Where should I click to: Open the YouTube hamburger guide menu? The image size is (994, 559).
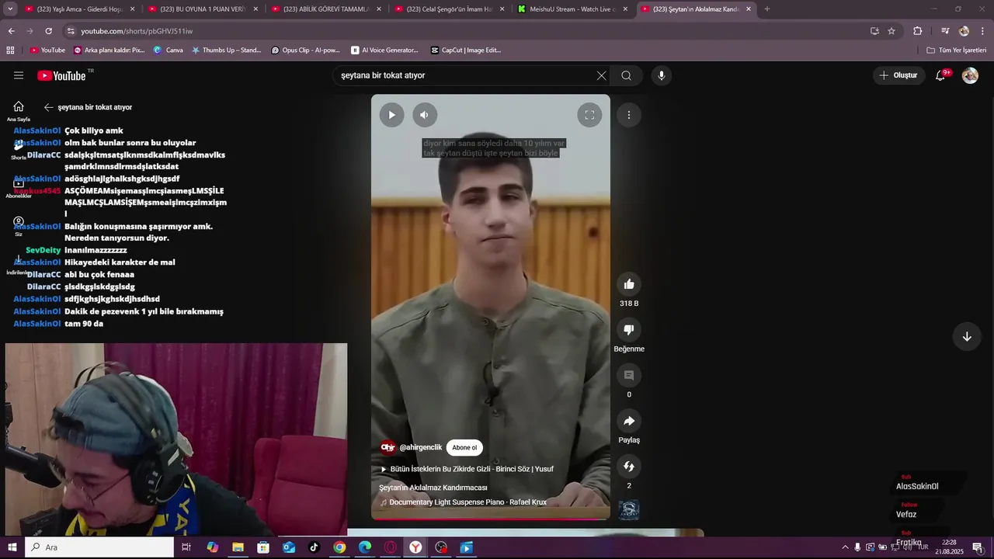(x=19, y=75)
